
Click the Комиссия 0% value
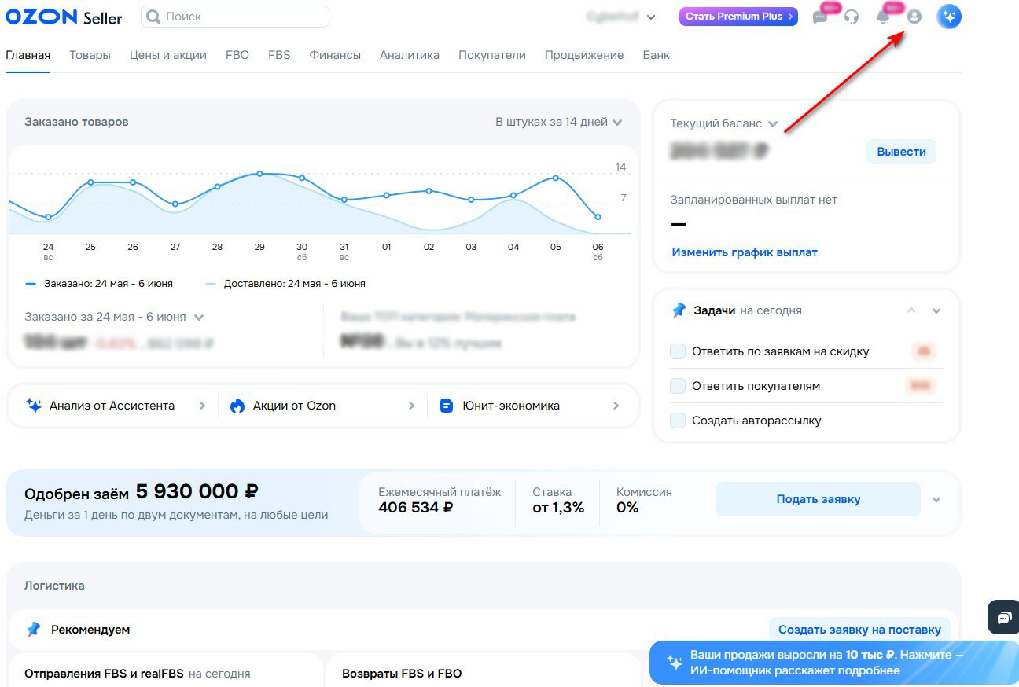pyautogui.click(x=627, y=508)
